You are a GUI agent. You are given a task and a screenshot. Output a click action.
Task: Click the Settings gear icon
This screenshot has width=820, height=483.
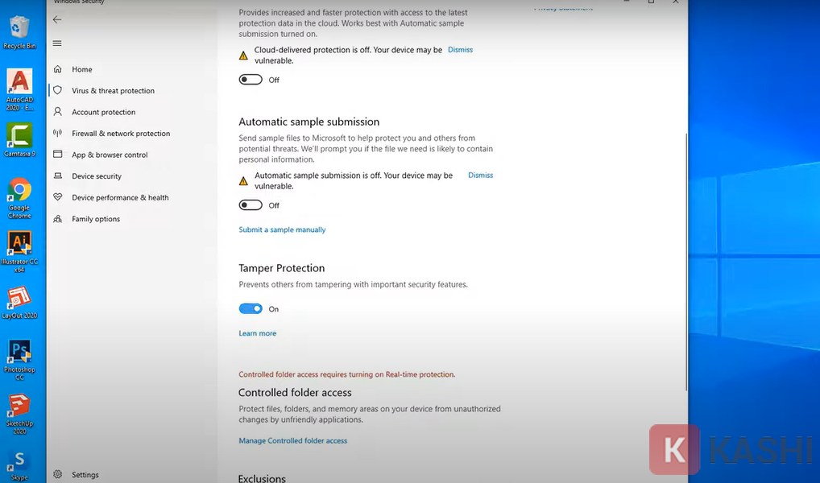[57, 475]
